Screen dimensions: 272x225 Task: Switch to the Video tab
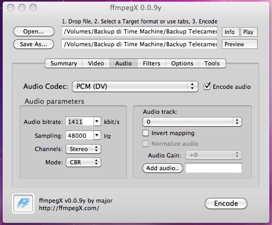click(x=96, y=63)
